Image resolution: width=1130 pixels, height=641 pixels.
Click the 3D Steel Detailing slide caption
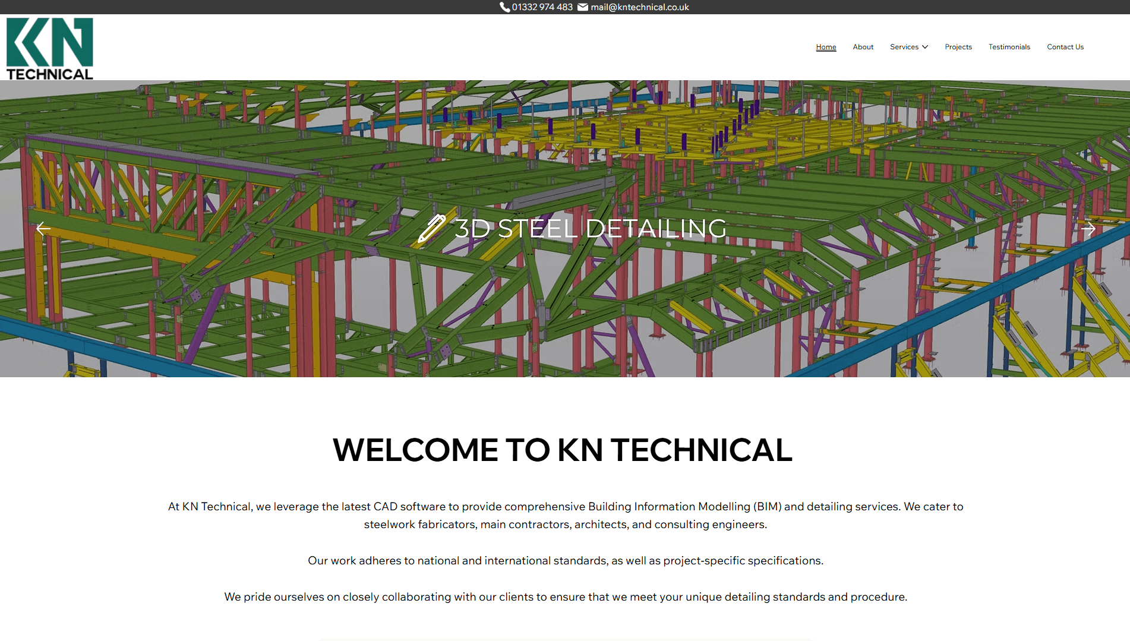591,229
